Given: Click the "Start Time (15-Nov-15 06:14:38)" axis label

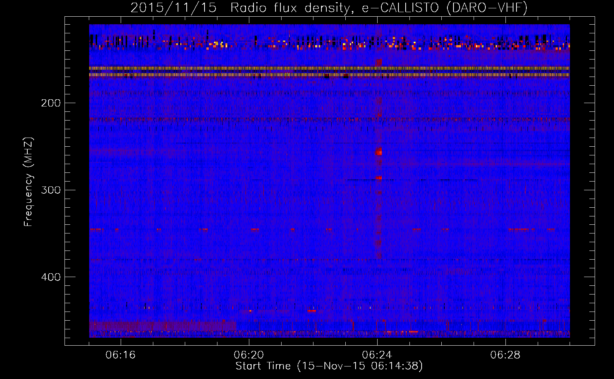Looking at the screenshot, I should (x=329, y=366).
